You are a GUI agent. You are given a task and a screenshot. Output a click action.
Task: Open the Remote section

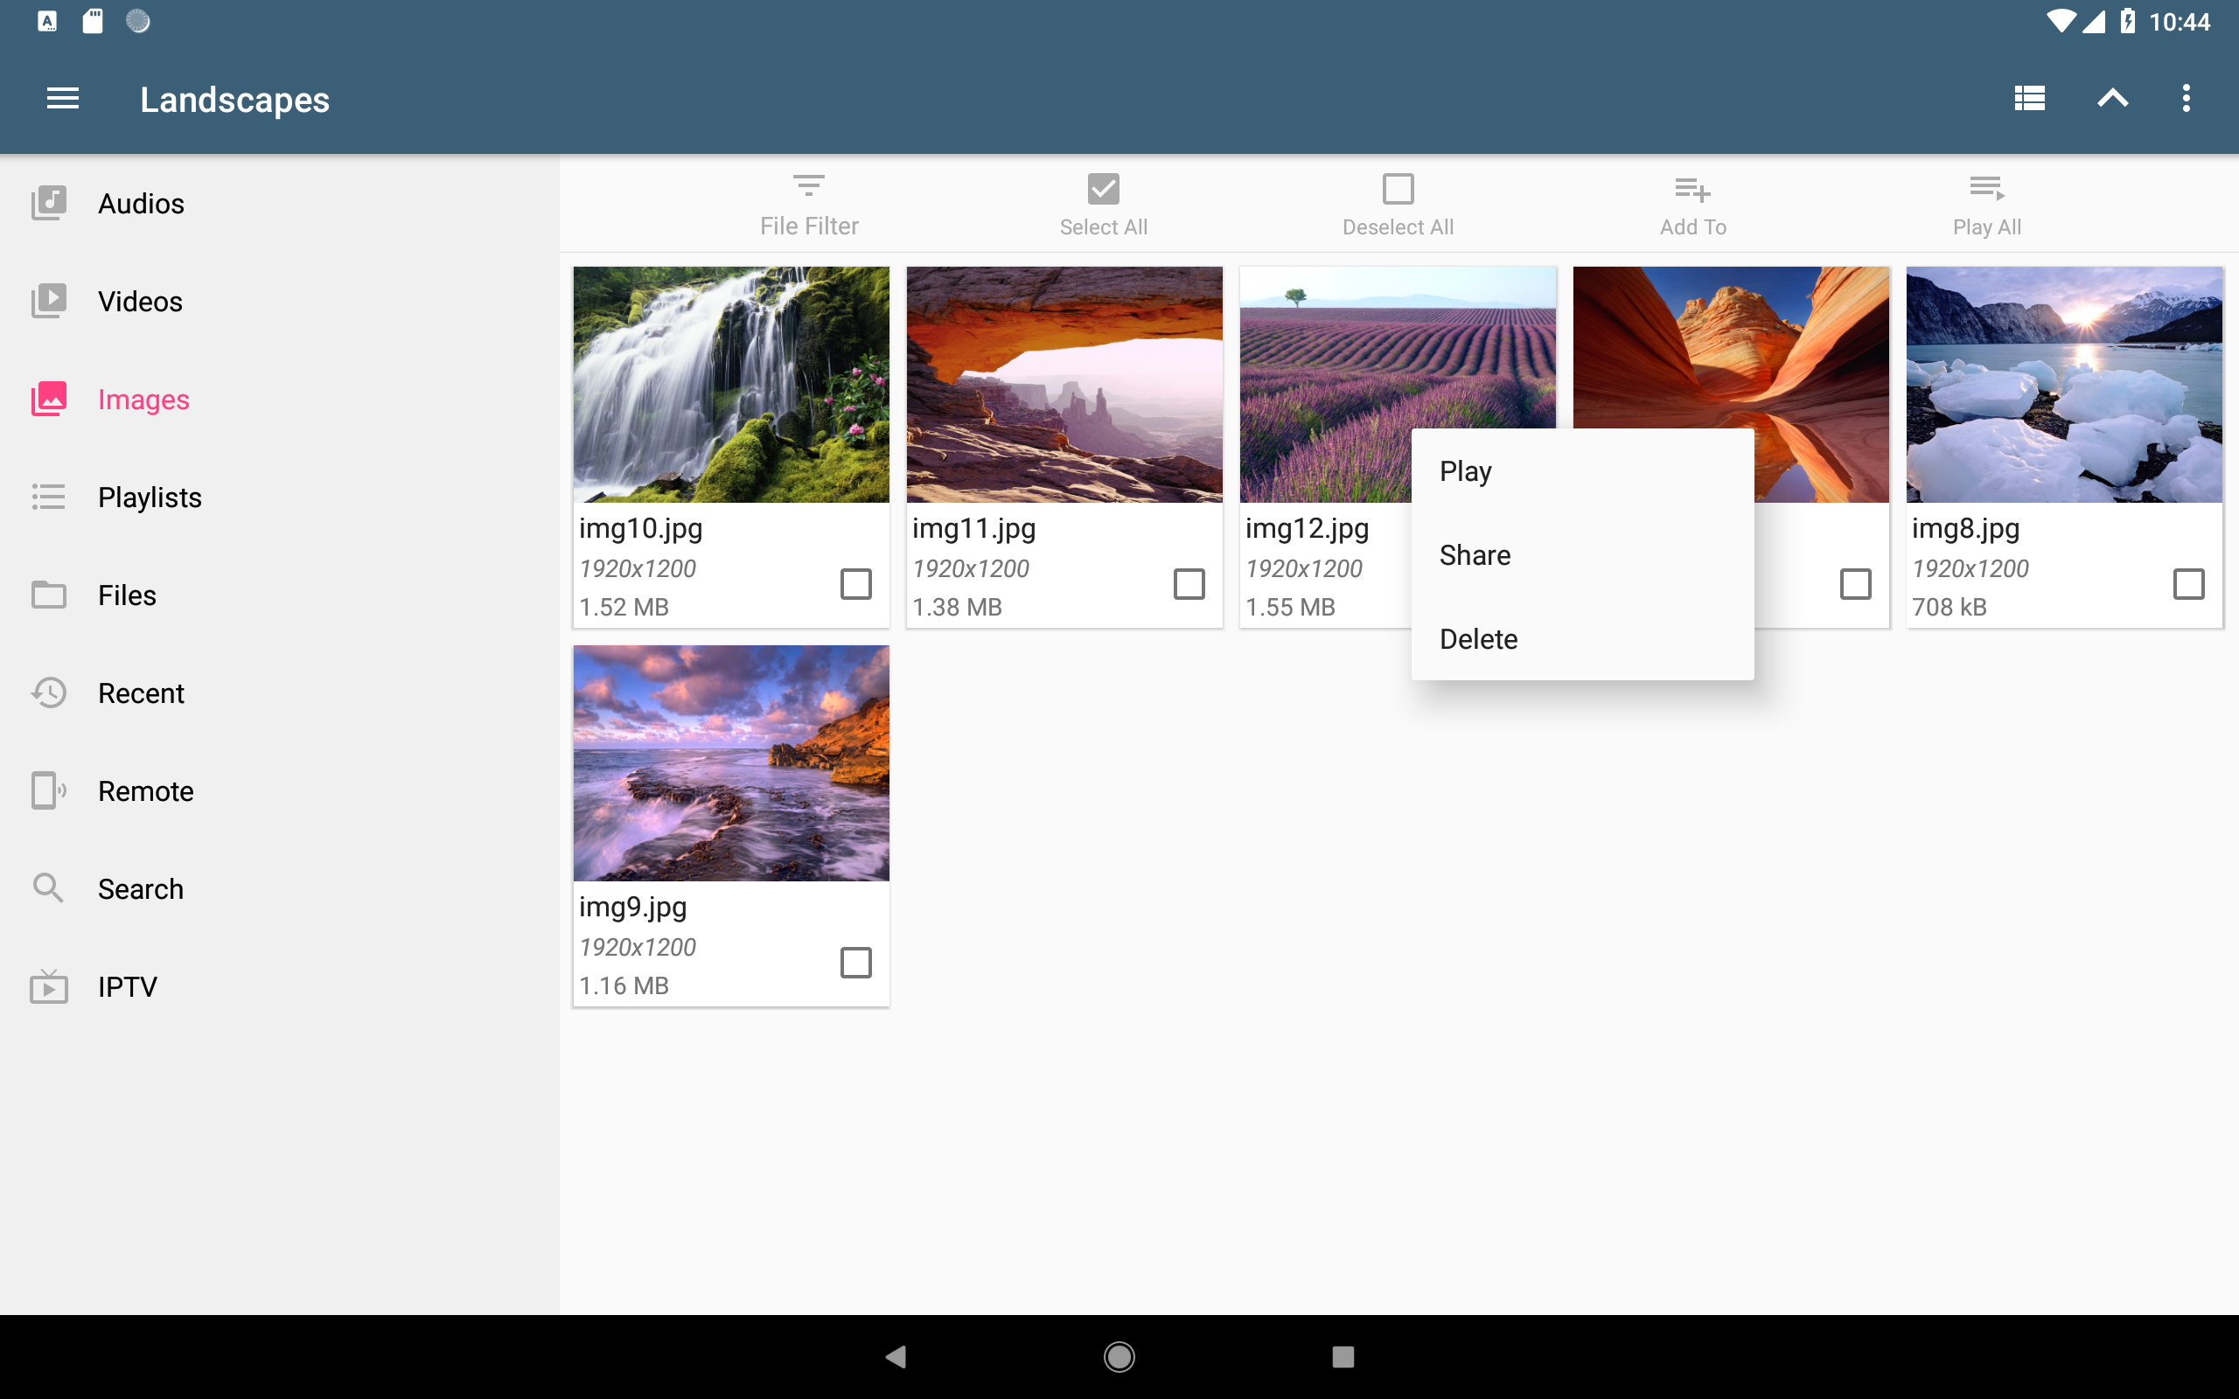click(145, 791)
